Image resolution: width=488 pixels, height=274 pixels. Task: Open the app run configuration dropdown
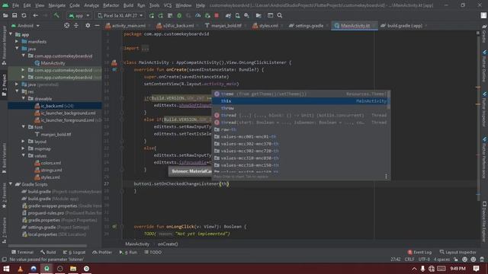pos(79,15)
